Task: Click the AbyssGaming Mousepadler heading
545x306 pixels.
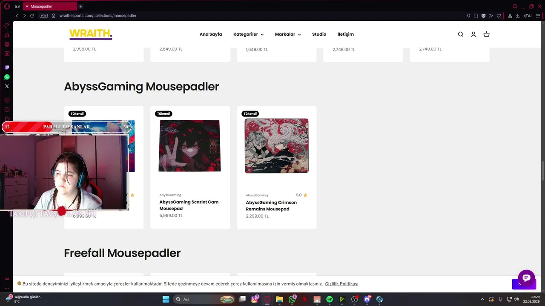Action: coord(141,87)
